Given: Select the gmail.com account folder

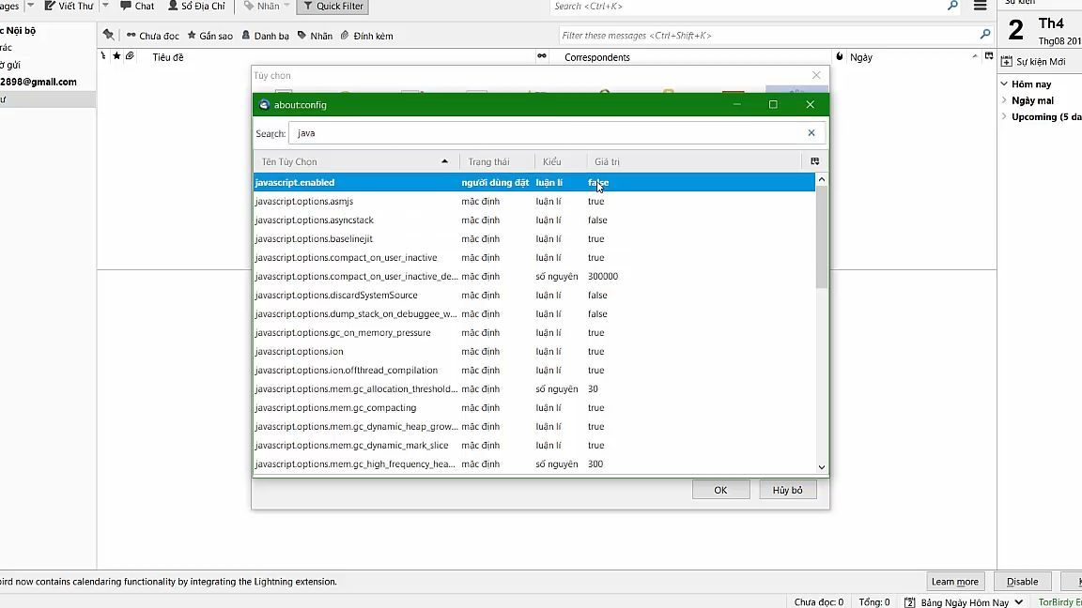Looking at the screenshot, I should pyautogui.click(x=39, y=82).
